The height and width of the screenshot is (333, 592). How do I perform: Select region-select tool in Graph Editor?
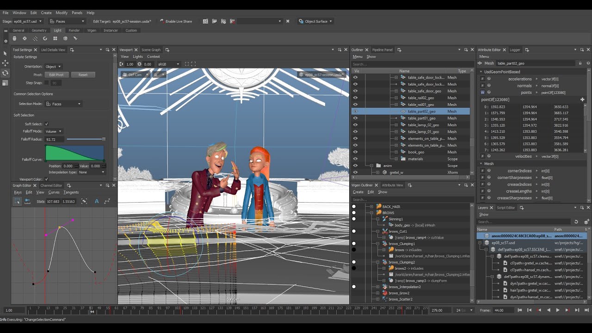coord(17,201)
